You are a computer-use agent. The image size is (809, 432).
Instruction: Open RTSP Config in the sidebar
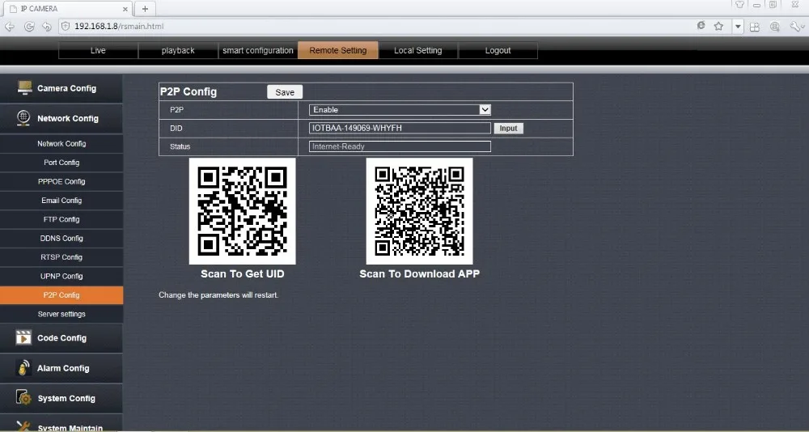click(61, 257)
